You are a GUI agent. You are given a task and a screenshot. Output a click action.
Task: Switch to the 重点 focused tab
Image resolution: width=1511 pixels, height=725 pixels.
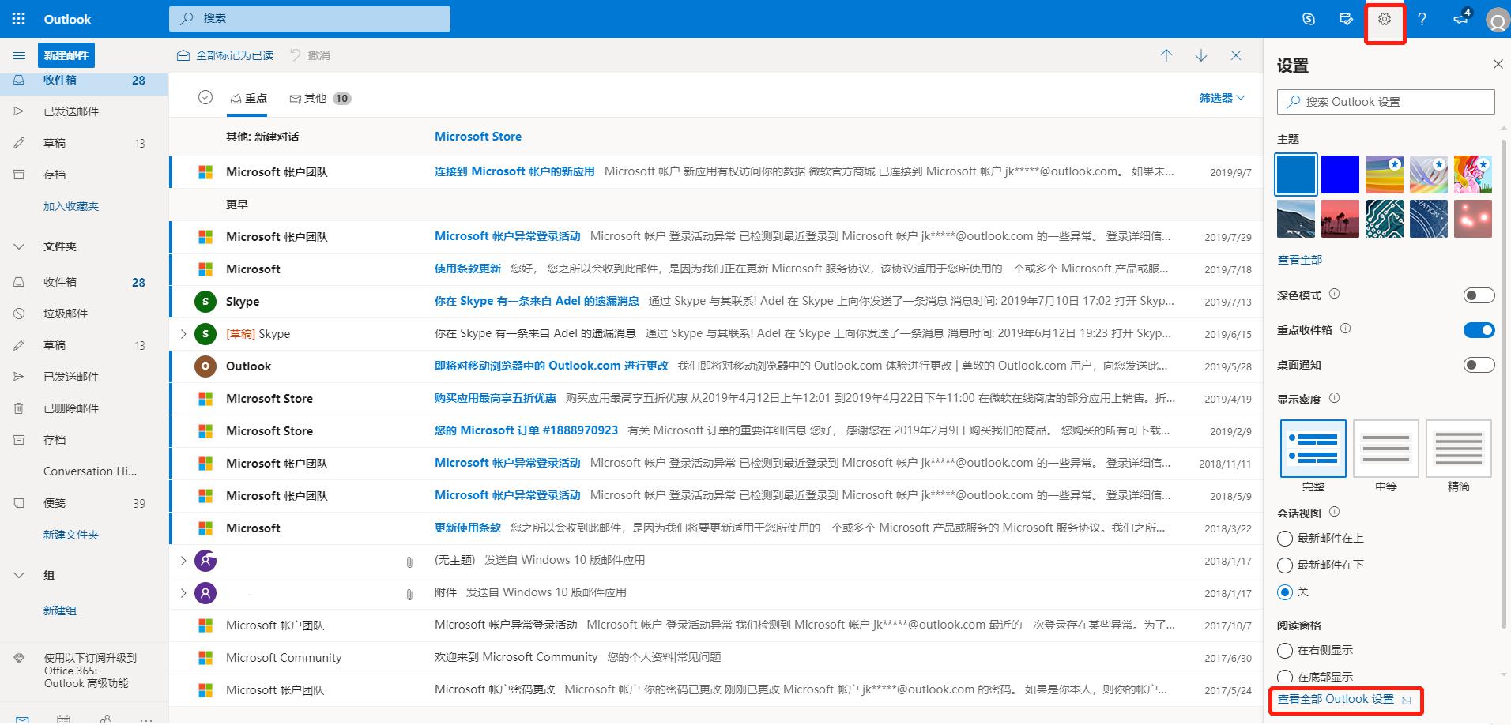coord(249,99)
